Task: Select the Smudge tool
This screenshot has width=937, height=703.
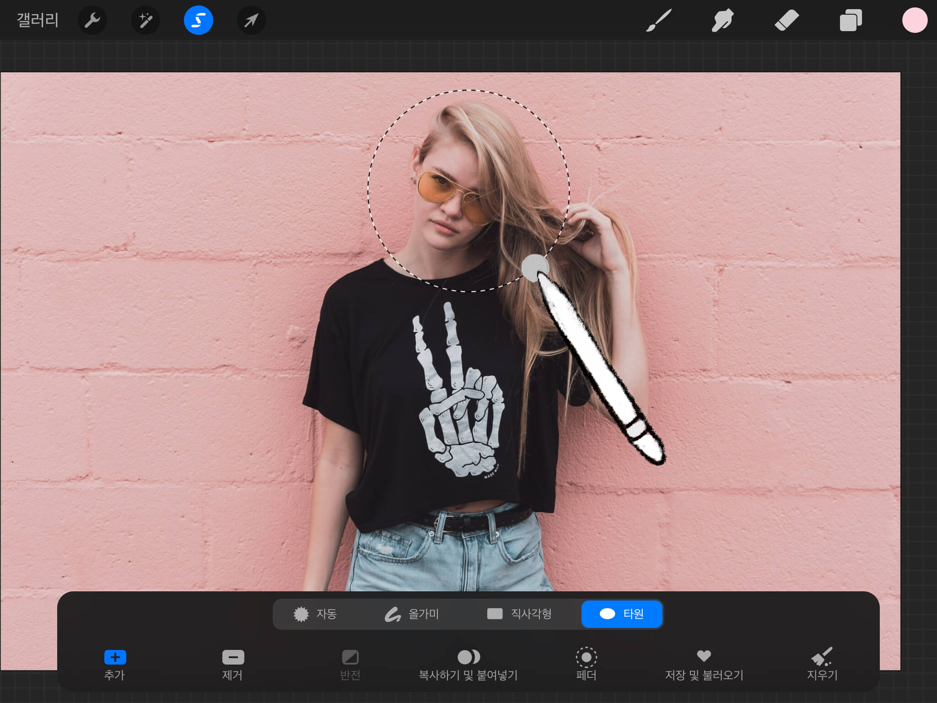Action: click(722, 21)
